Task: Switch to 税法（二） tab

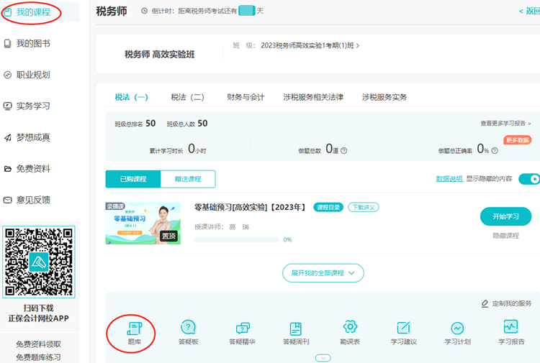Action: pyautogui.click(x=187, y=97)
